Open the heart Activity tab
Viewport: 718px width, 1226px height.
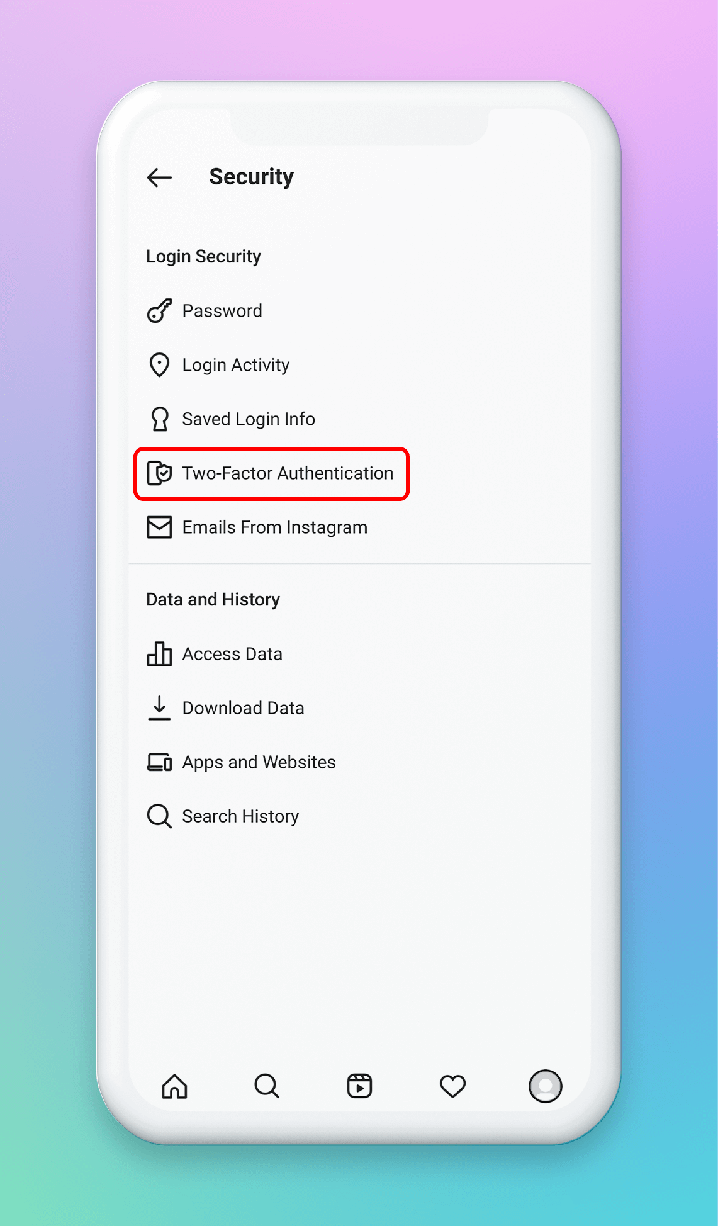[452, 1086]
